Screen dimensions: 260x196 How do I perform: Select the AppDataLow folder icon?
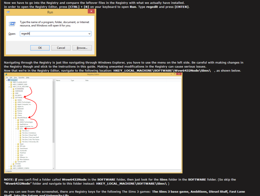click(x=18, y=124)
